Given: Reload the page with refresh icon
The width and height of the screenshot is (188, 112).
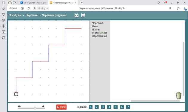Looking at the screenshot, I should (x=29, y=8).
